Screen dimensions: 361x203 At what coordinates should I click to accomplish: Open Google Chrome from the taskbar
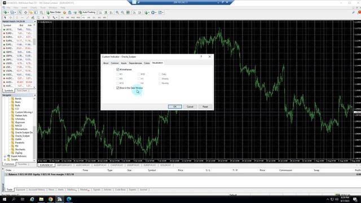coord(50,199)
